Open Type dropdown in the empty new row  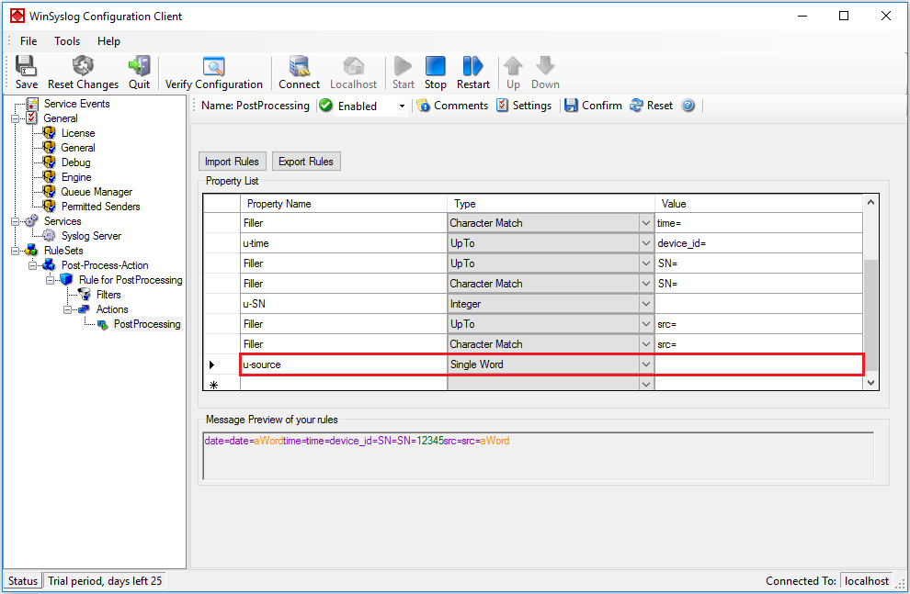(646, 384)
